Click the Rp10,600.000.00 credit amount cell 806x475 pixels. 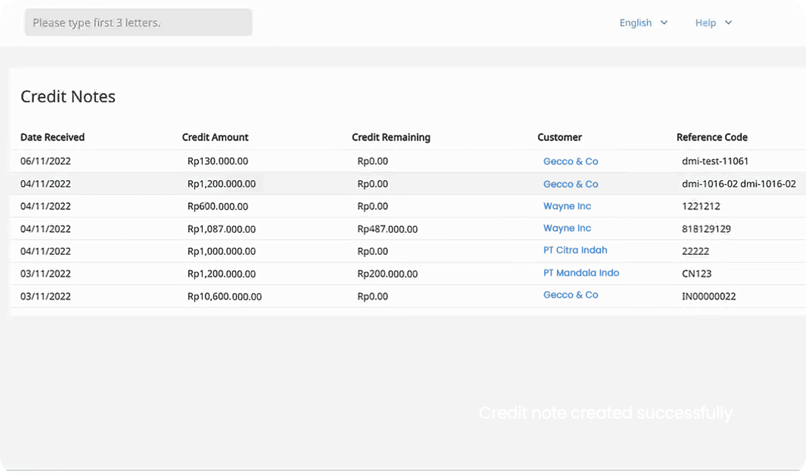click(224, 297)
